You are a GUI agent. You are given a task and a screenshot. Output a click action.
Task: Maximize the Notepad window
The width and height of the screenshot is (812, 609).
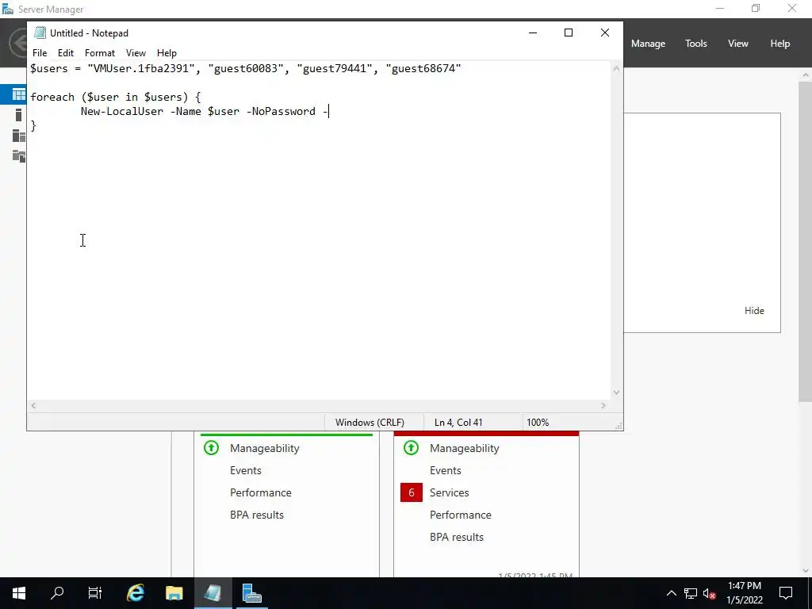[568, 33]
